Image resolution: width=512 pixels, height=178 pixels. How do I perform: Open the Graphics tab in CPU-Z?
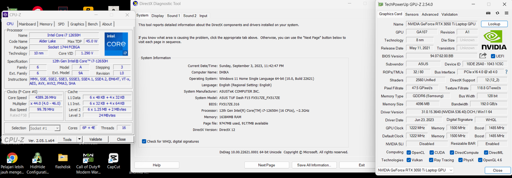[x=77, y=24]
